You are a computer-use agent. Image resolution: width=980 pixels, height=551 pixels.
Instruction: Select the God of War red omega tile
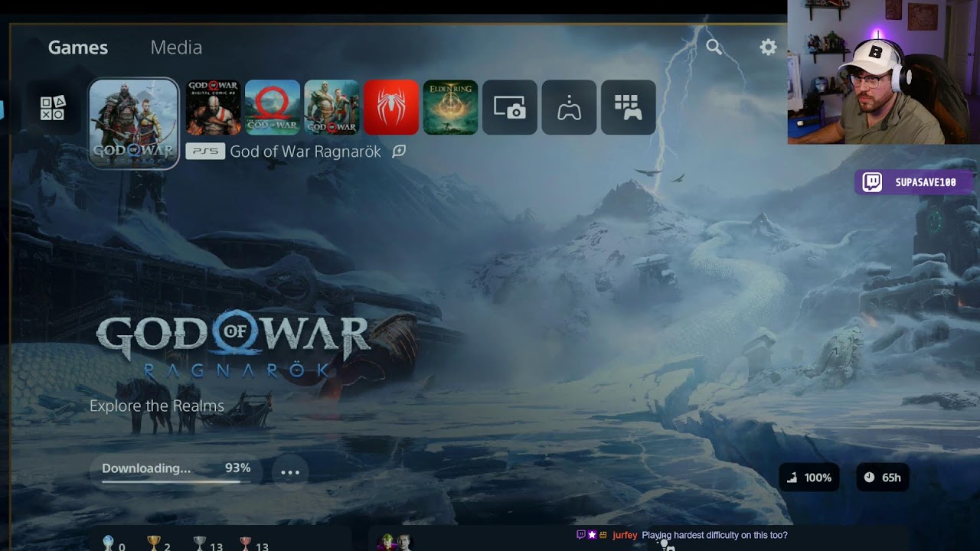273,107
